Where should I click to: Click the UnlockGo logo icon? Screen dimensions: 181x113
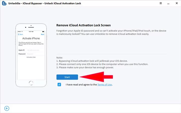4,3
